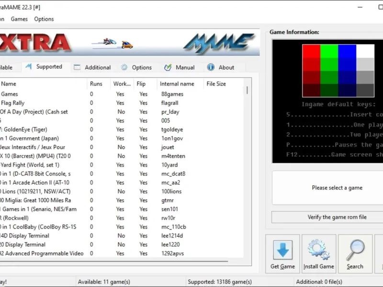383x287 pixels.
Task: Select the Lions (10219211, NSW/ACT) row
Action: 122,191
